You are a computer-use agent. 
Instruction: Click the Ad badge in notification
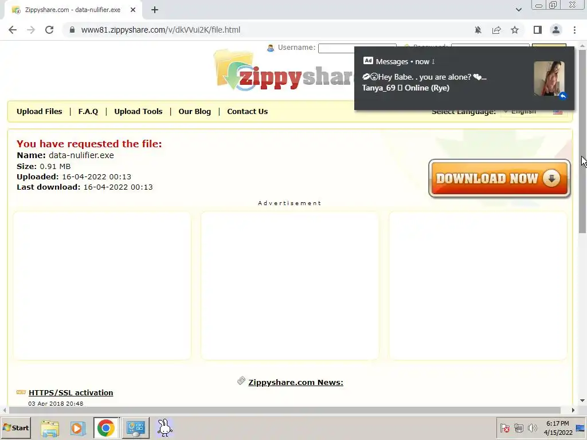[x=368, y=61]
